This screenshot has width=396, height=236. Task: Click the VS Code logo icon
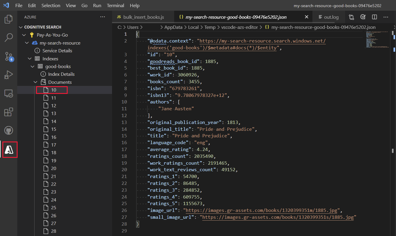click(x=6, y=6)
